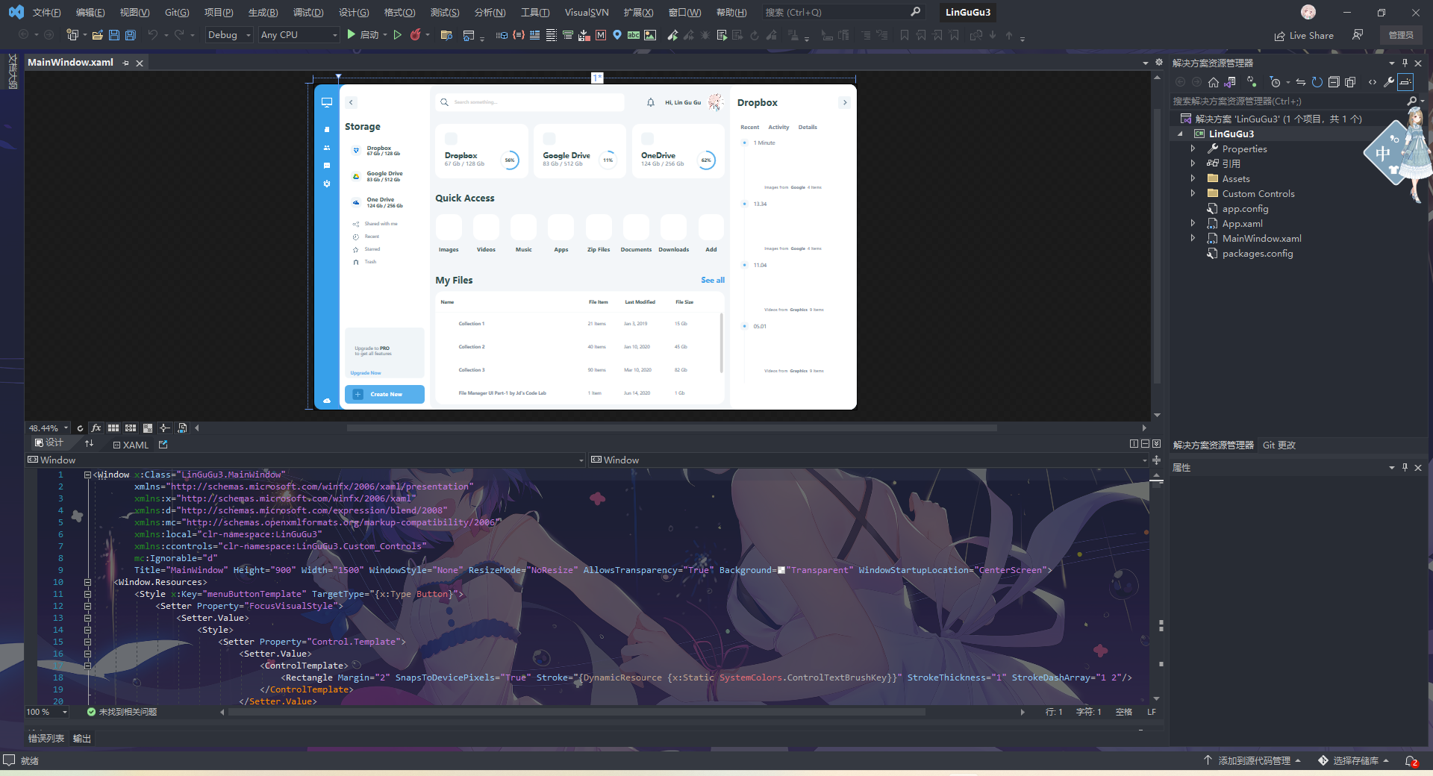Collapse all nodes in Solution Explorer toolbar
The height and width of the screenshot is (776, 1433).
tap(1334, 82)
